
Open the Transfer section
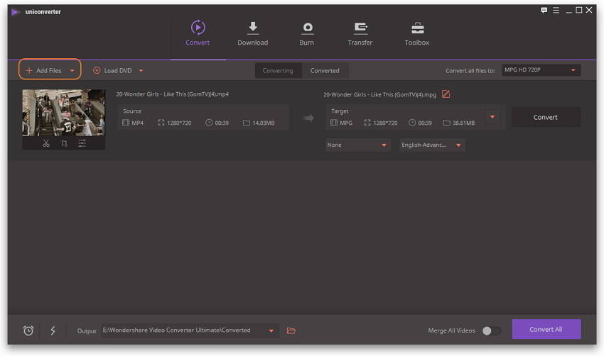360,33
